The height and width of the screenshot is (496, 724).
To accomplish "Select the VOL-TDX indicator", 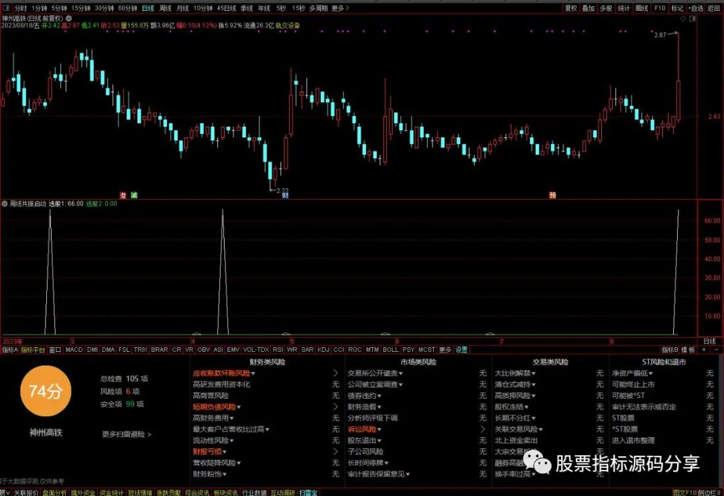I will pos(256,350).
